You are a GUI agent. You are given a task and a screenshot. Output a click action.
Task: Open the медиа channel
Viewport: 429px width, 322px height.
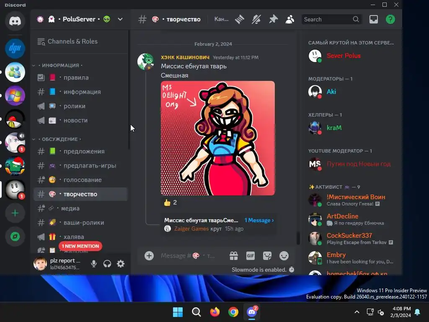tap(80, 208)
